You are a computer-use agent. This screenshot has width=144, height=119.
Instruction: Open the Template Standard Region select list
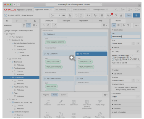tap(123, 80)
